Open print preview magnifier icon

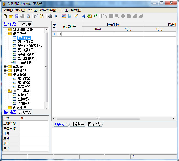coord(28,16)
